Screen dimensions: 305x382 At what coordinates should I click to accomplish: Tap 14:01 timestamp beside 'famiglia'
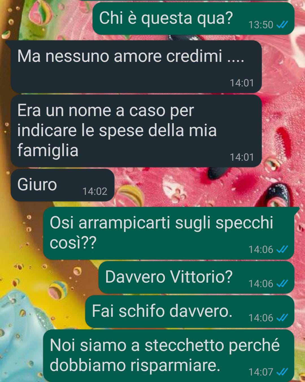click(242, 157)
